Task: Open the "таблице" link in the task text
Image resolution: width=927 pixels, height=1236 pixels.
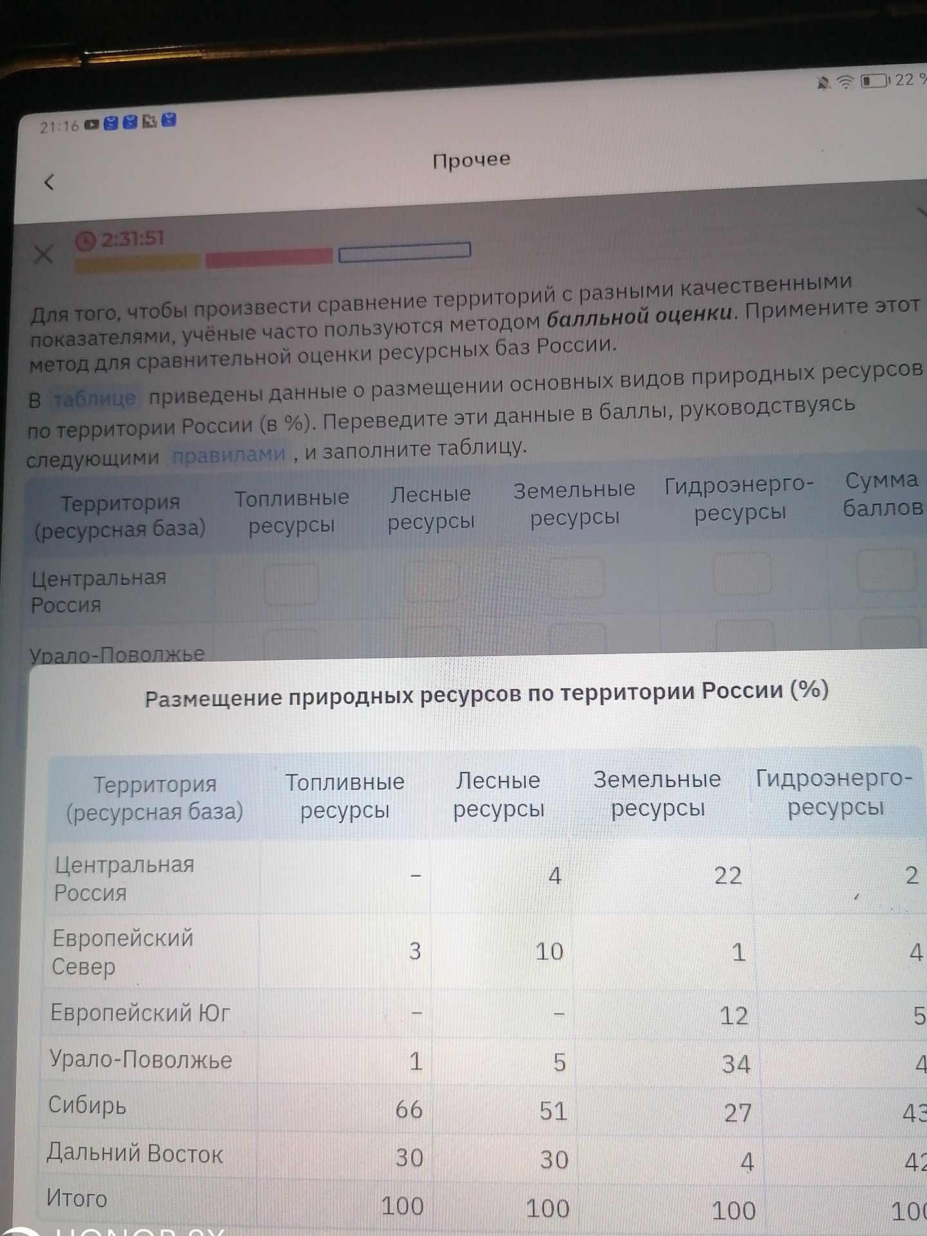Action: click(95, 399)
